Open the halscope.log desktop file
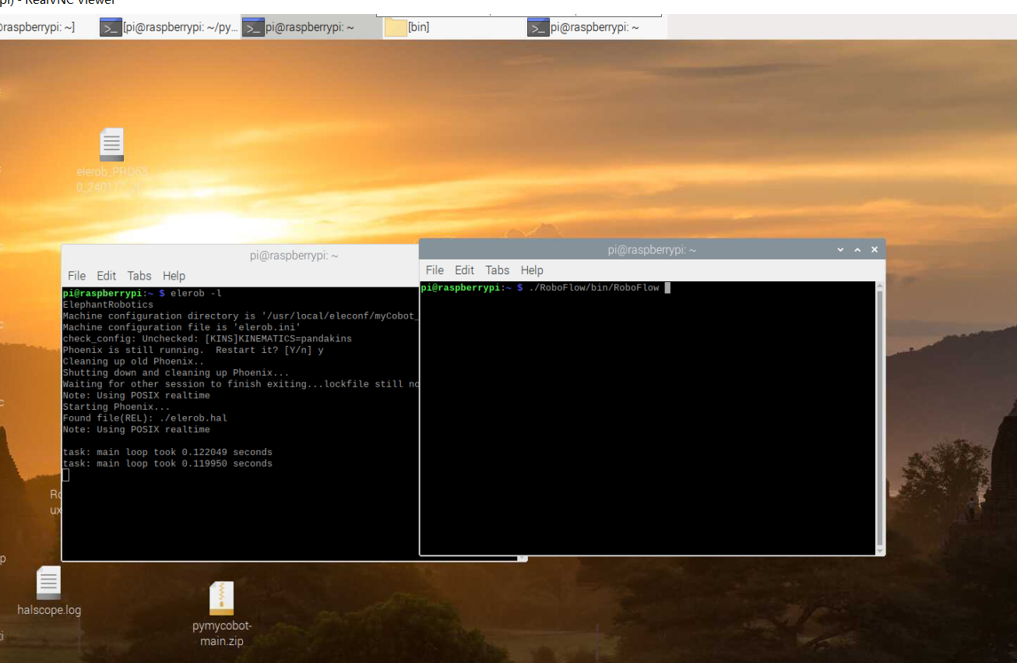The width and height of the screenshot is (1017, 663). pyautogui.click(x=48, y=584)
